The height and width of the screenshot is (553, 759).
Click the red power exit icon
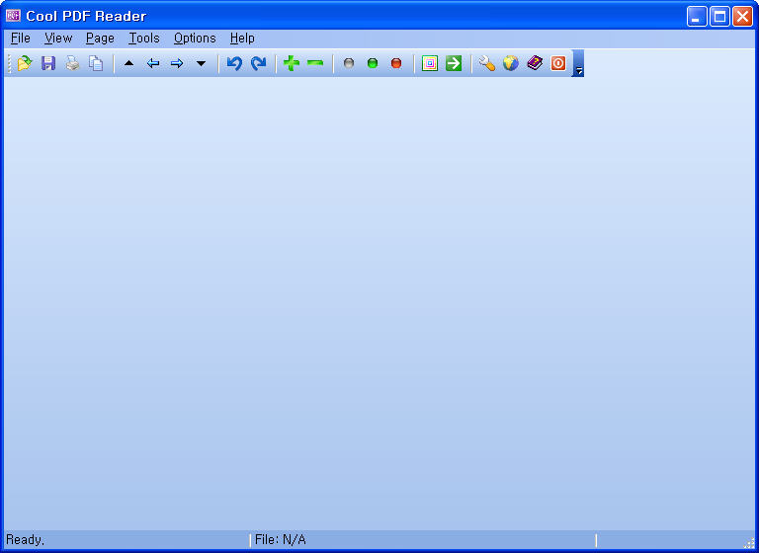[x=558, y=63]
